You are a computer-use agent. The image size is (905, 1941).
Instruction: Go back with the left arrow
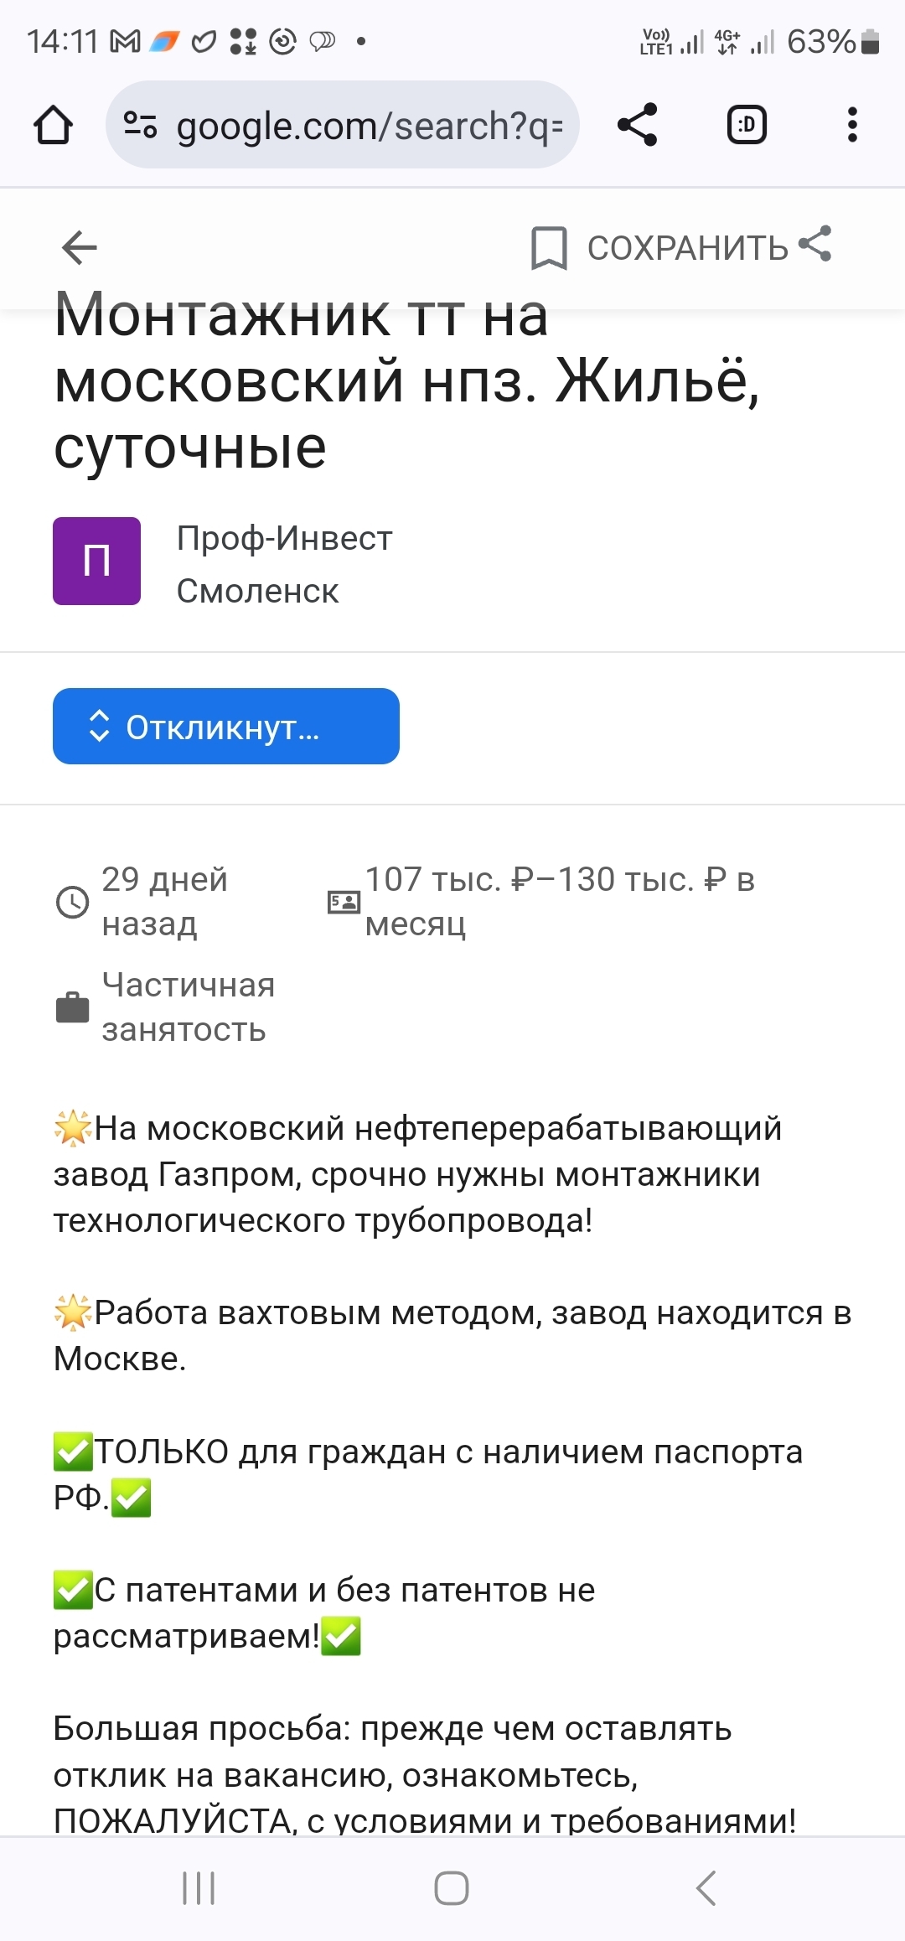pyautogui.click(x=80, y=247)
